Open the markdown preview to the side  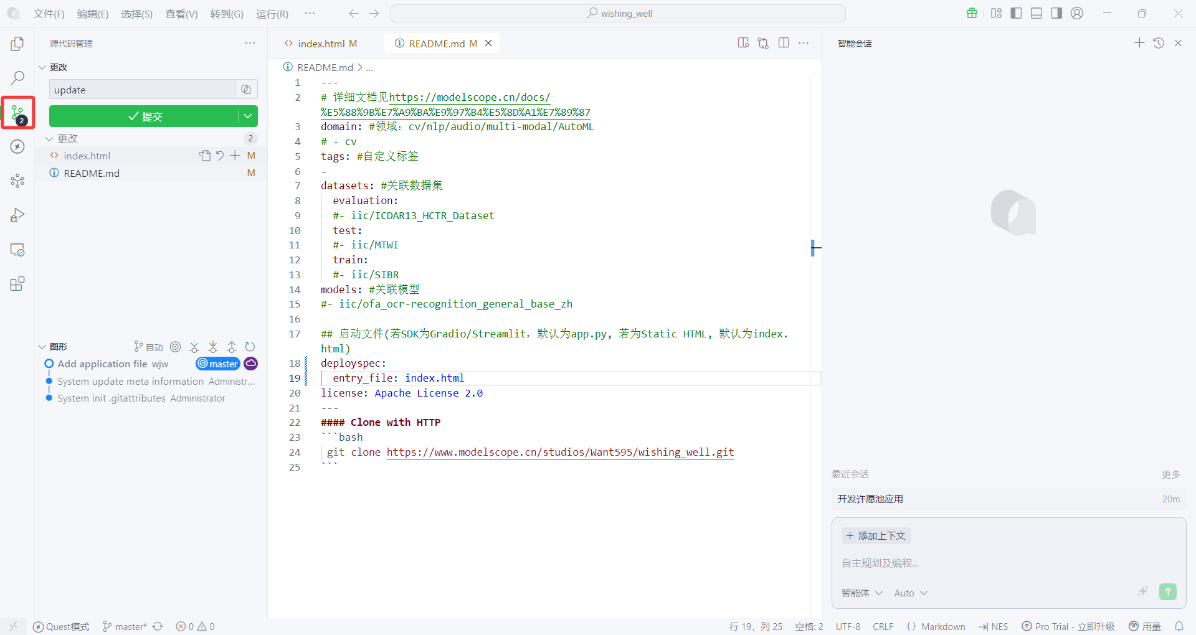(x=743, y=43)
